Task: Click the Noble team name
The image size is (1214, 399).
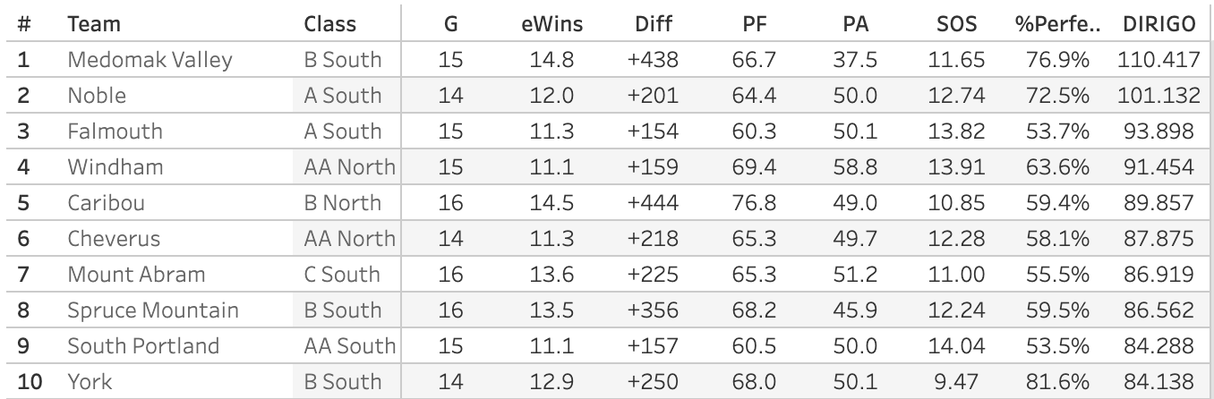Action: pyautogui.click(x=97, y=96)
